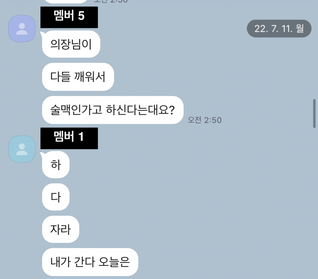Click the 22. 7. 11. 월 date badge
Image resolution: width=318 pixels, height=279 pixels.
pyautogui.click(x=279, y=29)
